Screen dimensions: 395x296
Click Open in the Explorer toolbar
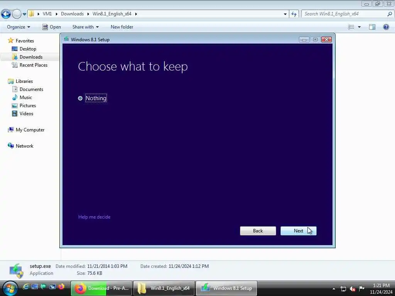click(52, 27)
